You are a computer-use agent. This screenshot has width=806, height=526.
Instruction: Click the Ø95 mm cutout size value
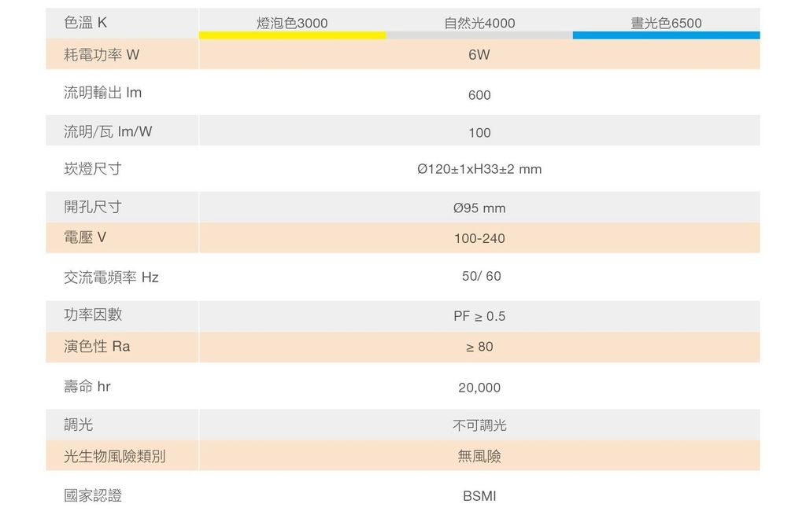pyautogui.click(x=479, y=208)
